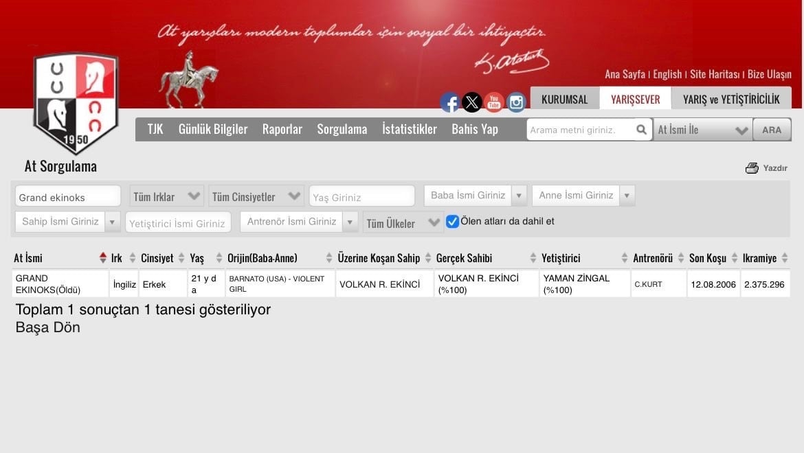Open the X (Twitter) social icon
The height and width of the screenshot is (453, 804).
coord(471,103)
